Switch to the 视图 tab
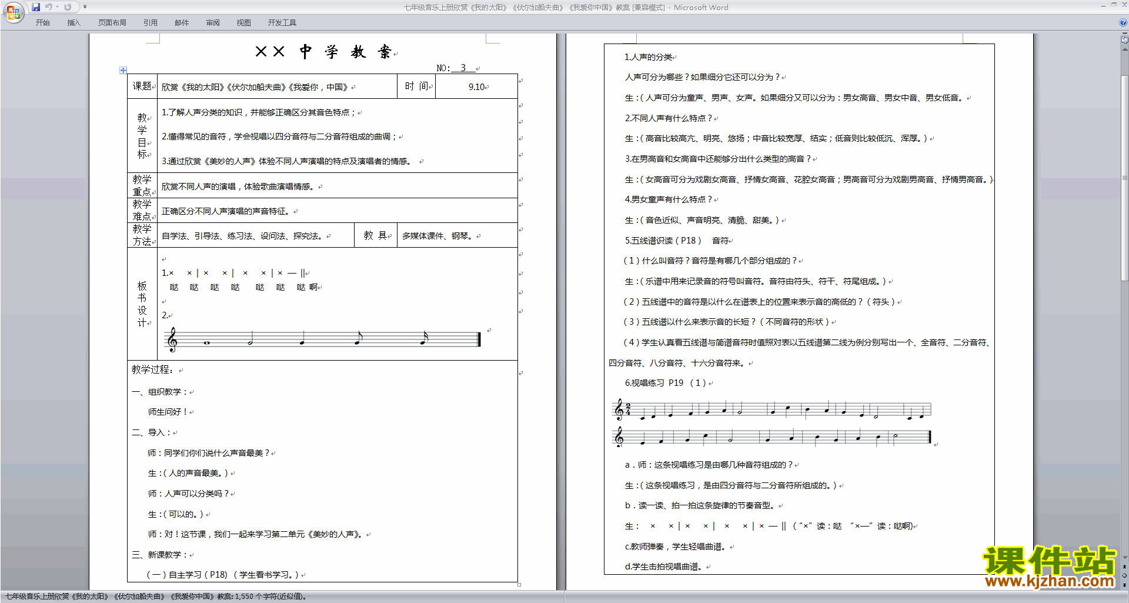This screenshot has height=603, width=1129. tap(244, 22)
